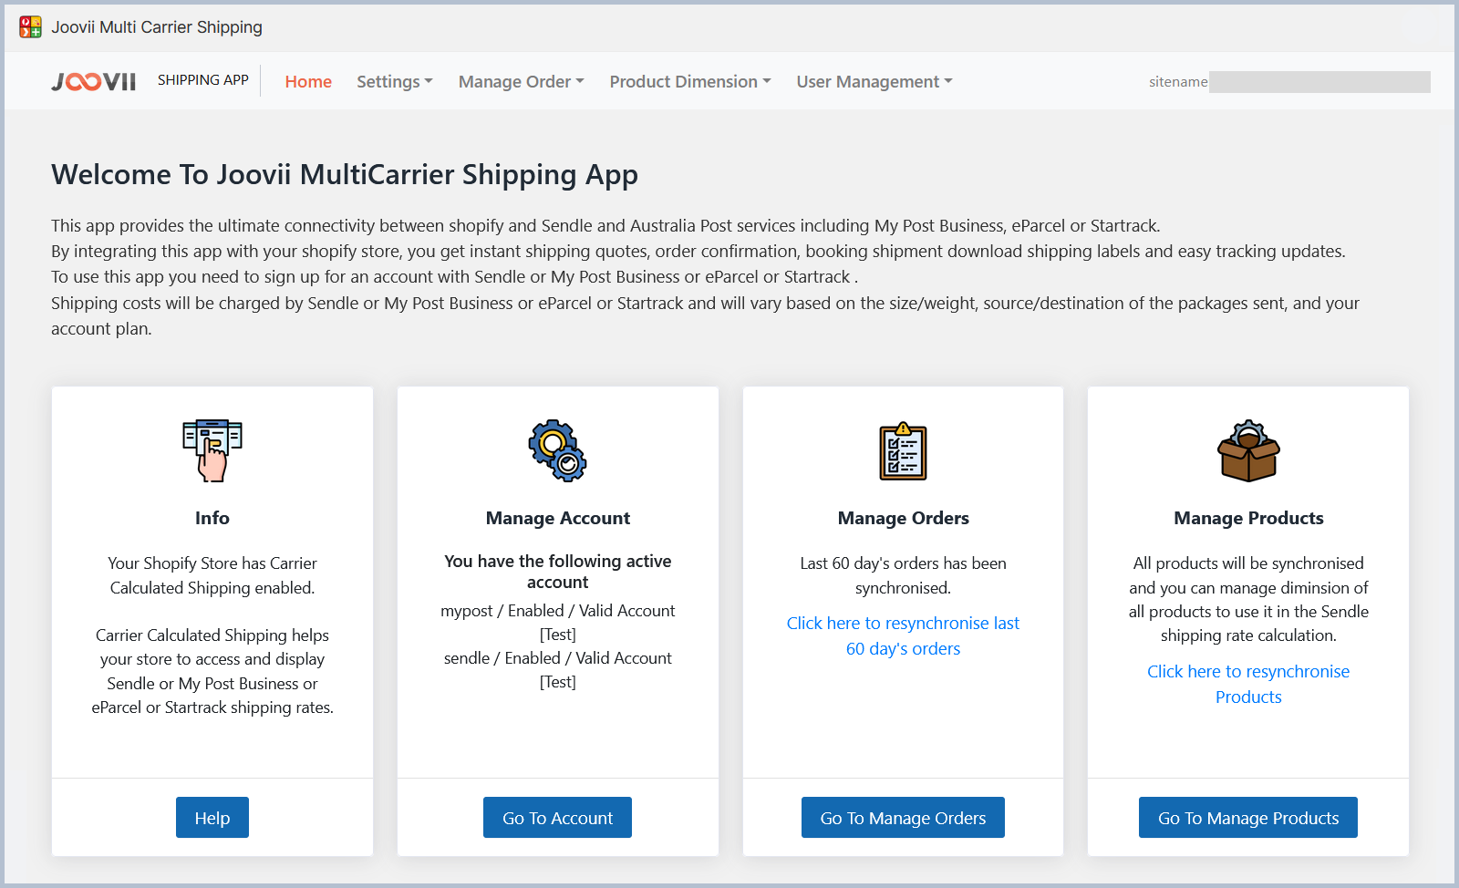This screenshot has height=888, width=1459.
Task: Expand the Settings dropdown menu
Action: tap(394, 82)
